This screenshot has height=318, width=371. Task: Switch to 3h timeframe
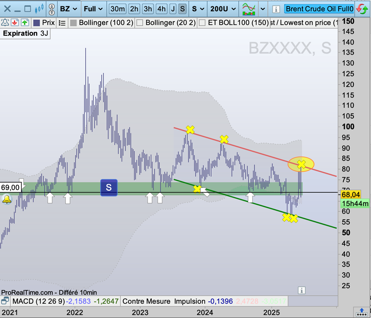pyautogui.click(x=148, y=9)
